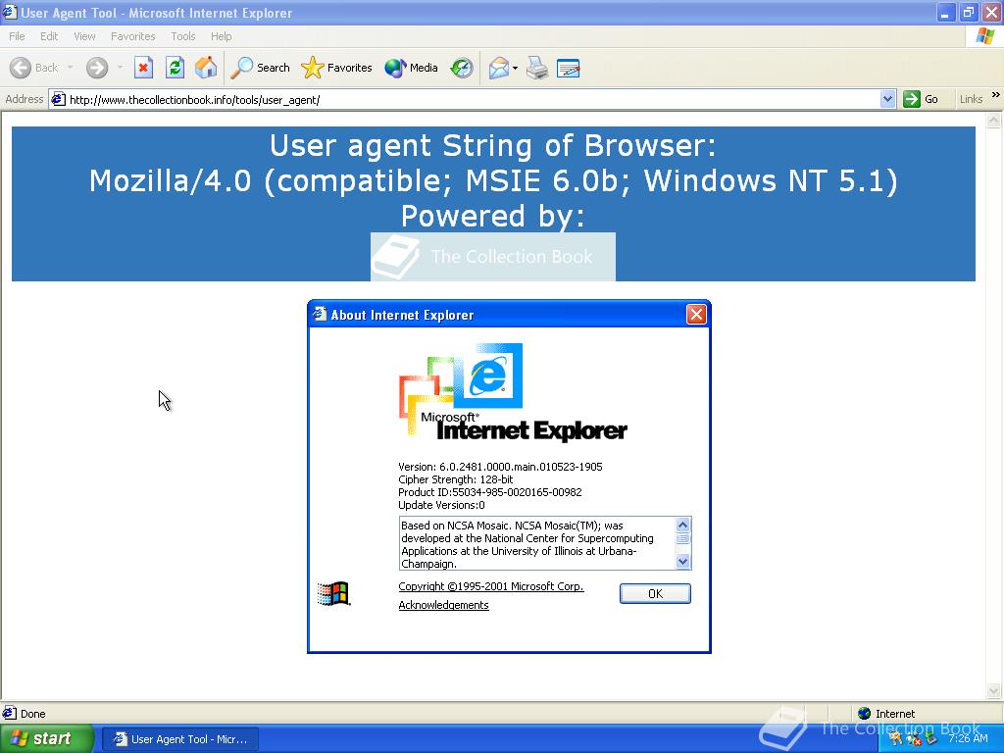Open the Edit menu
The width and height of the screenshot is (1004, 753).
49,36
